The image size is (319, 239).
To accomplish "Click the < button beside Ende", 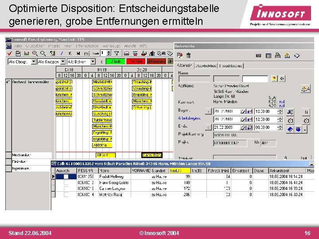I will point(208,127).
